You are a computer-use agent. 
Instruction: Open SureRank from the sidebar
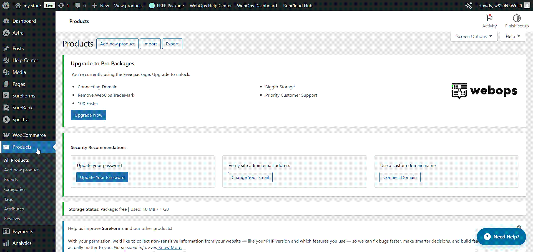(x=22, y=108)
